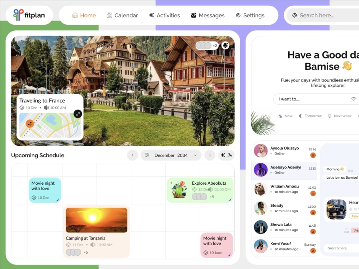Open the Home tab
The image size is (359, 269).
[84, 15]
